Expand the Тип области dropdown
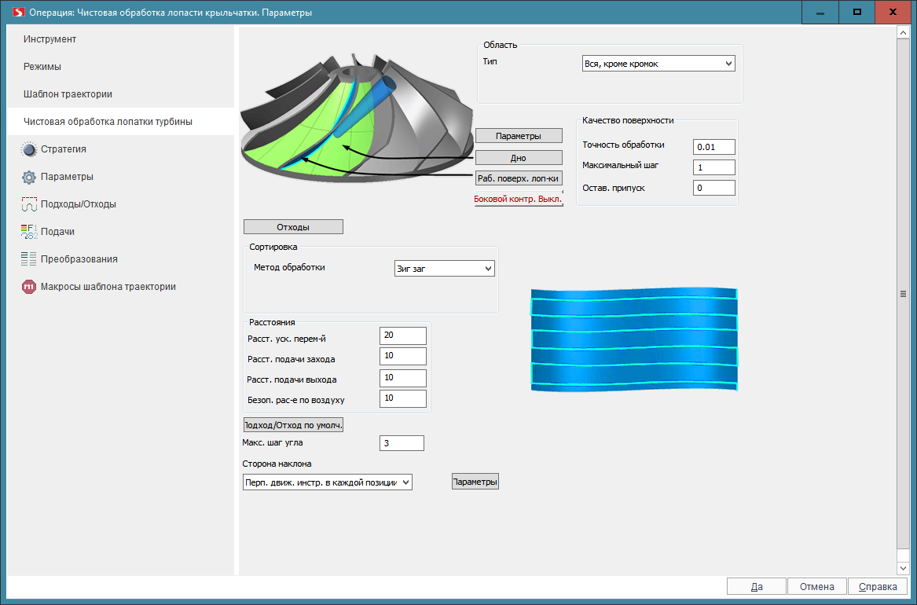Image resolution: width=917 pixels, height=605 pixels. point(658,64)
